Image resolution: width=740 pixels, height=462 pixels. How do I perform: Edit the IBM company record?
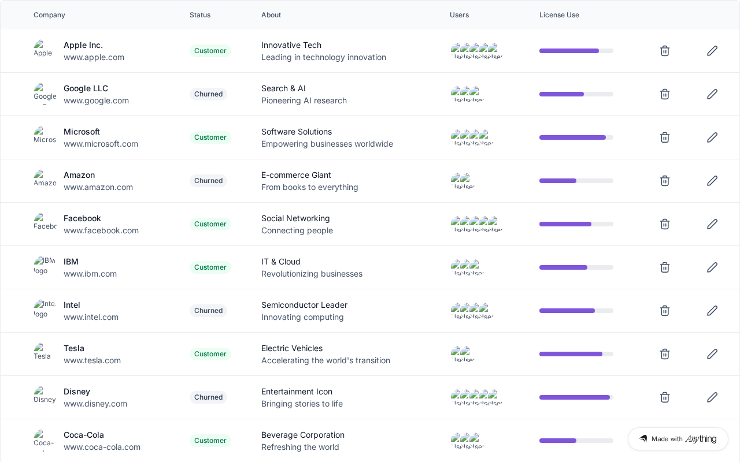pyautogui.click(x=712, y=267)
